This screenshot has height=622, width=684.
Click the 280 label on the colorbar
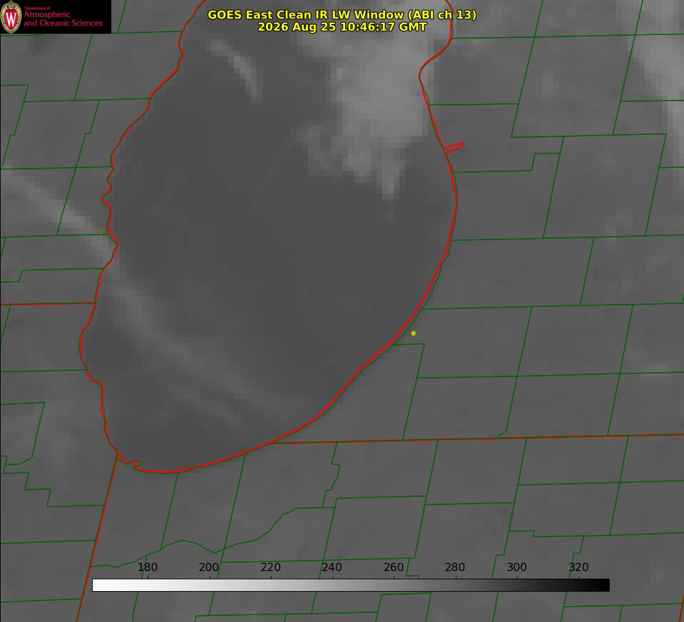[x=454, y=567]
